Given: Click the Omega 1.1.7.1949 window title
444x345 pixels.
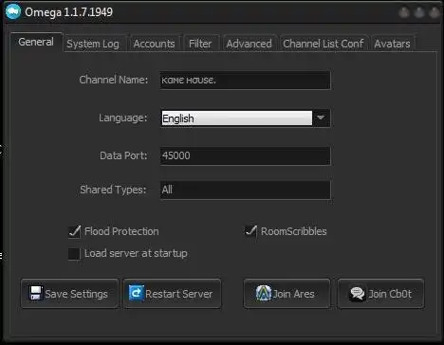Looking at the screenshot, I should click(68, 12).
